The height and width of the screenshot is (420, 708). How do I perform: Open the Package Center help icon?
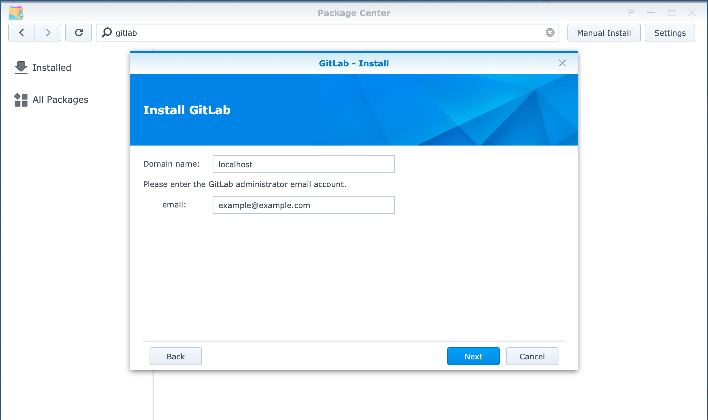[631, 13]
